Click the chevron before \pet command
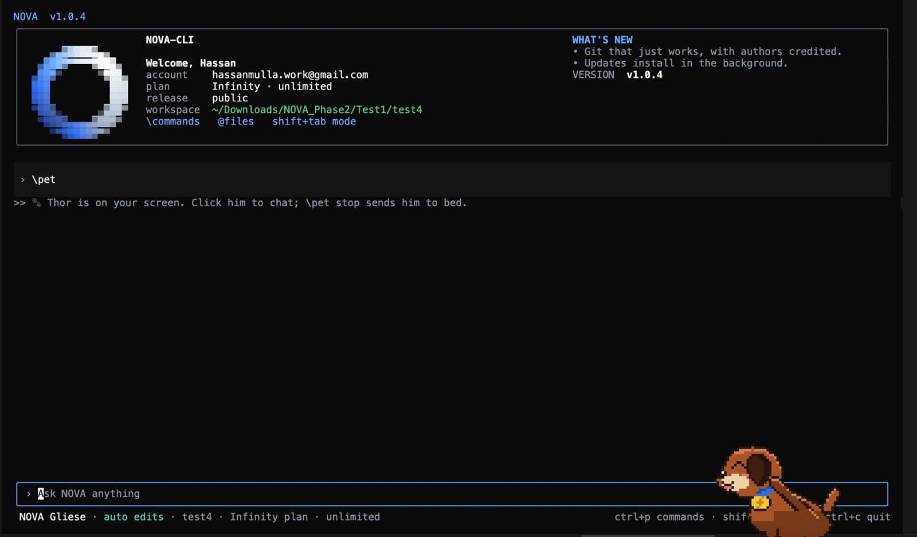This screenshot has width=917, height=537. (23, 180)
